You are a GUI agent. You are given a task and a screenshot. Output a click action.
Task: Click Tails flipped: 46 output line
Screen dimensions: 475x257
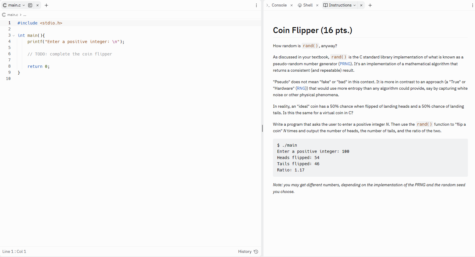point(298,164)
